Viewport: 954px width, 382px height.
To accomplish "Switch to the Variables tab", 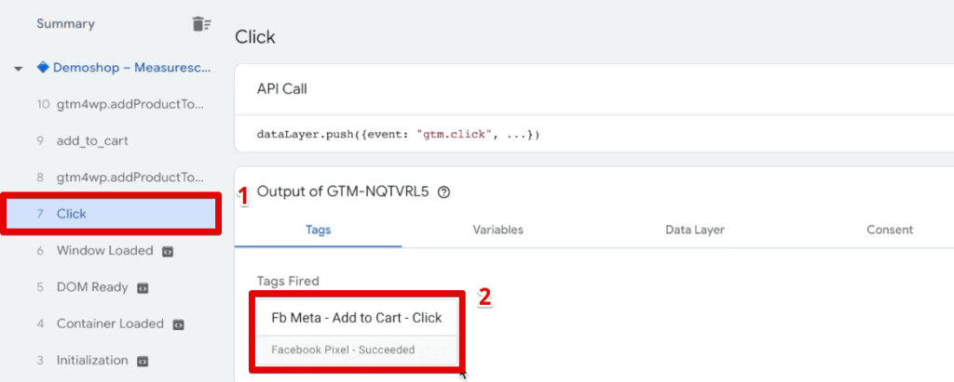I will [x=497, y=230].
